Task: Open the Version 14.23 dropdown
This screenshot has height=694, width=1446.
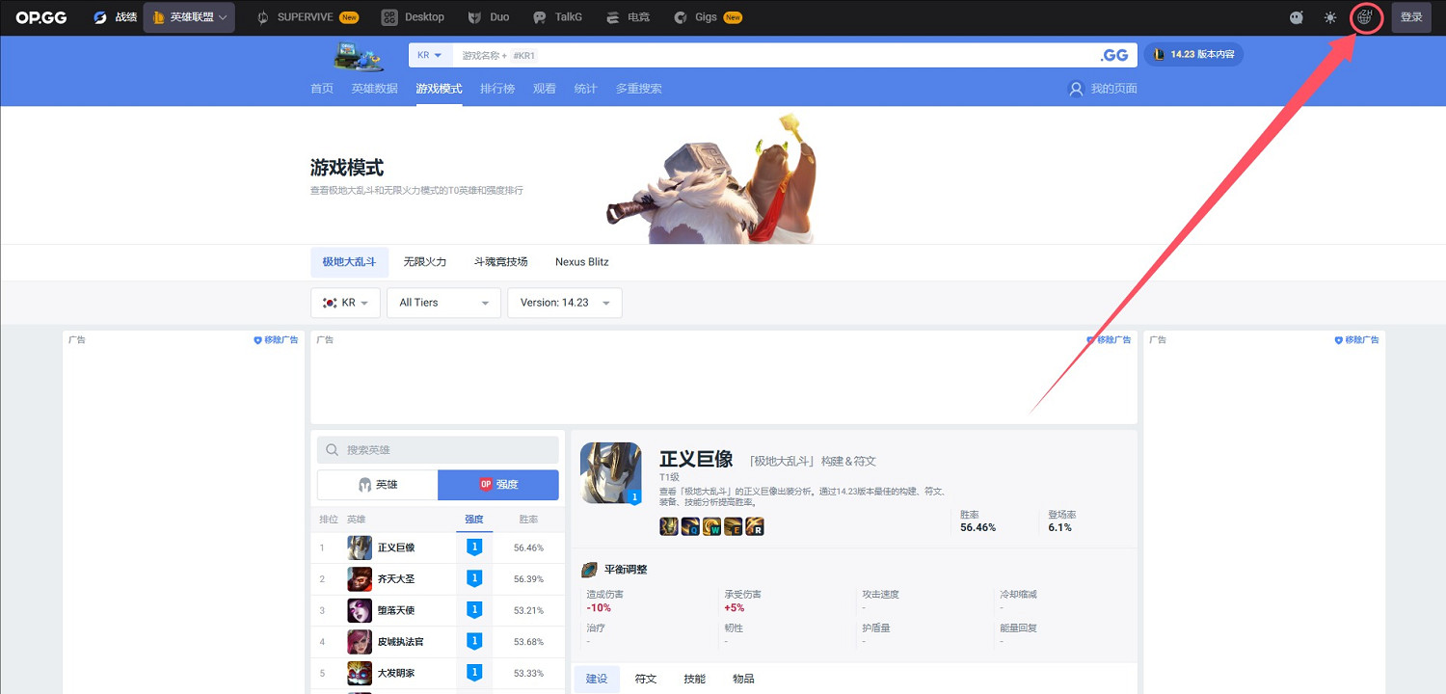Action: click(x=564, y=302)
